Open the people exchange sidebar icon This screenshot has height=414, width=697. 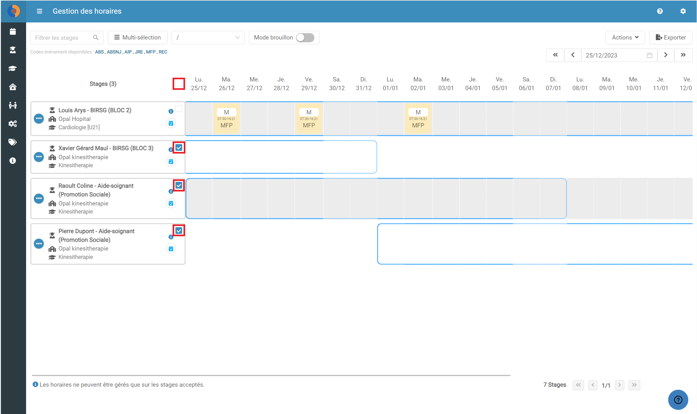tap(13, 105)
